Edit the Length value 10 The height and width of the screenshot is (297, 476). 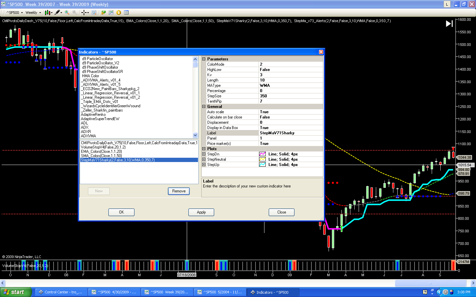291,80
